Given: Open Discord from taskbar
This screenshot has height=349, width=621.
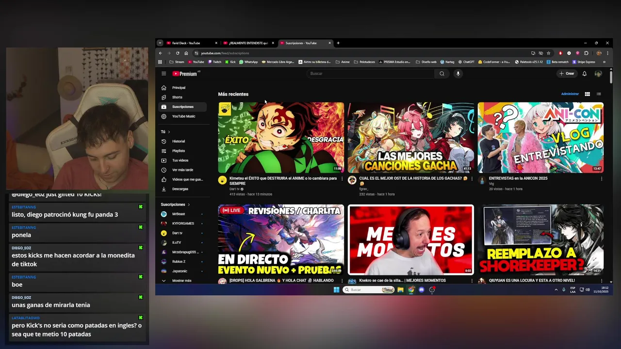Looking at the screenshot, I should point(421,290).
